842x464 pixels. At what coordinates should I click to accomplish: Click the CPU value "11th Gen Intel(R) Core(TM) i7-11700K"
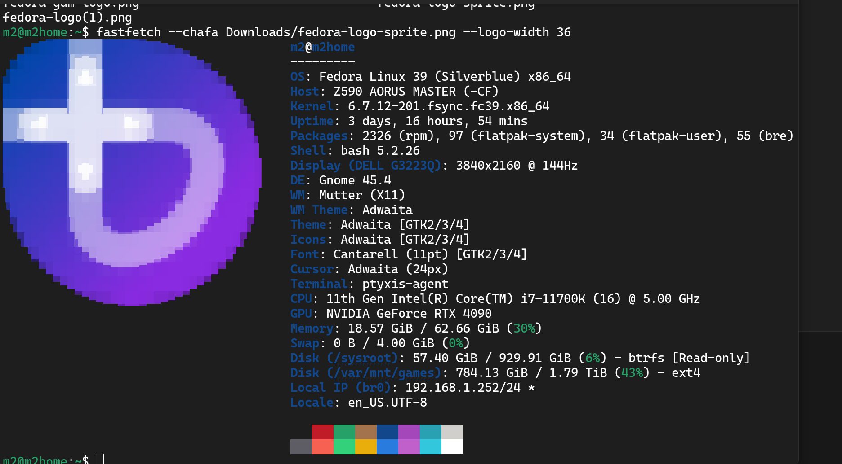(x=456, y=299)
